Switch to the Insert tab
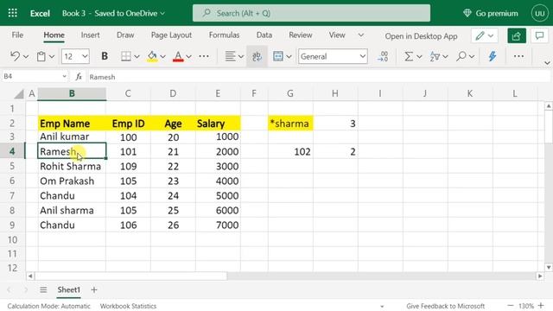Image resolution: width=553 pixels, height=311 pixels. [x=90, y=35]
